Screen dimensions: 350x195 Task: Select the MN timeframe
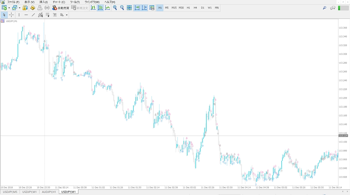coord(217,8)
